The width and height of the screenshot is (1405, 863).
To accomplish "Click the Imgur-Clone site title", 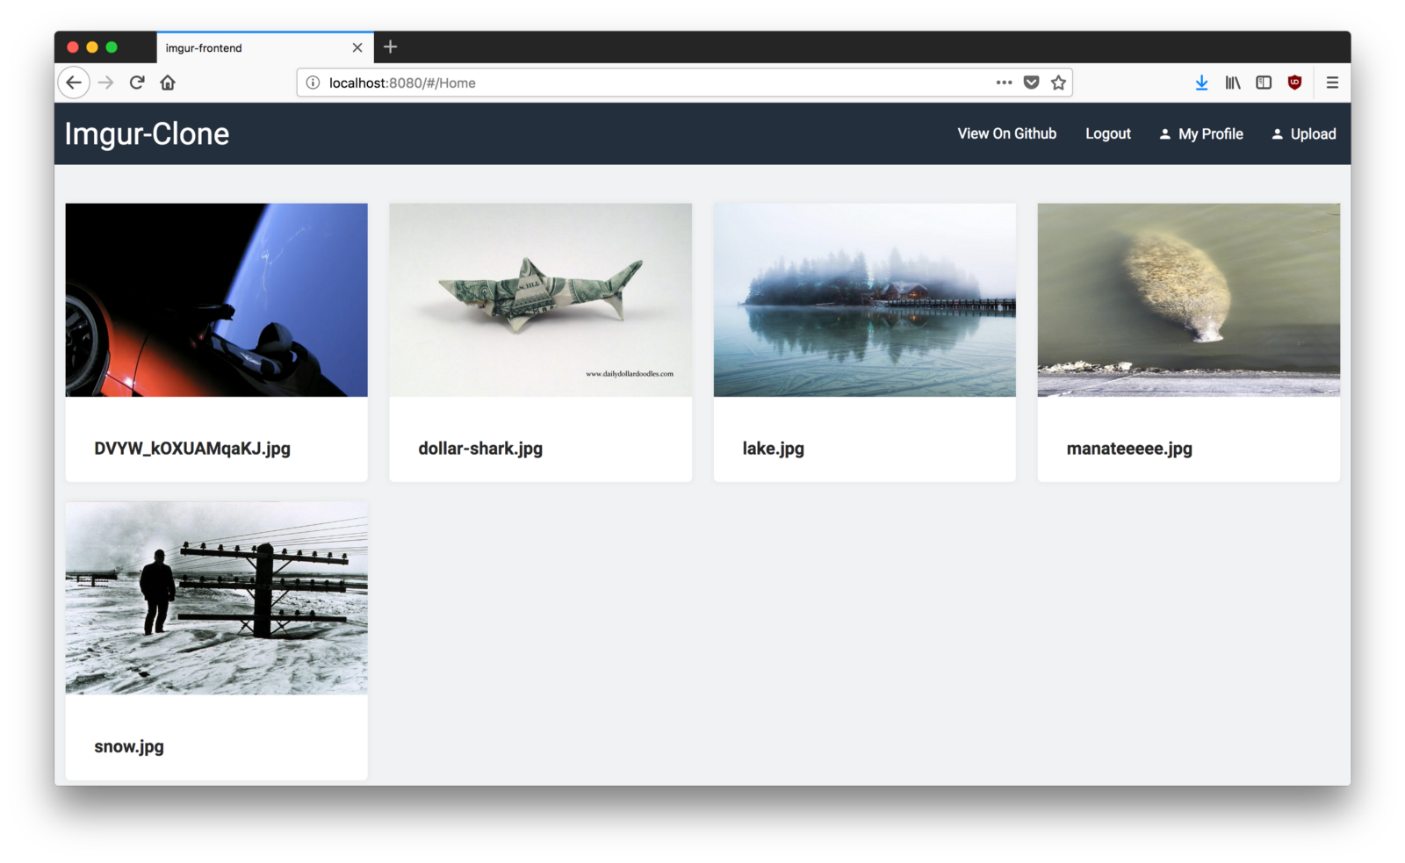I will [x=147, y=133].
